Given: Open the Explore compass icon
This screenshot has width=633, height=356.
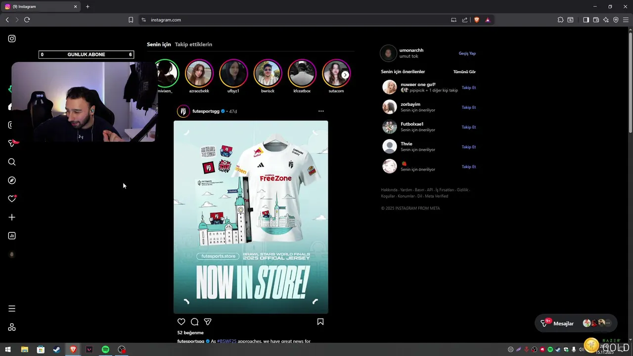Looking at the screenshot, I should (12, 180).
